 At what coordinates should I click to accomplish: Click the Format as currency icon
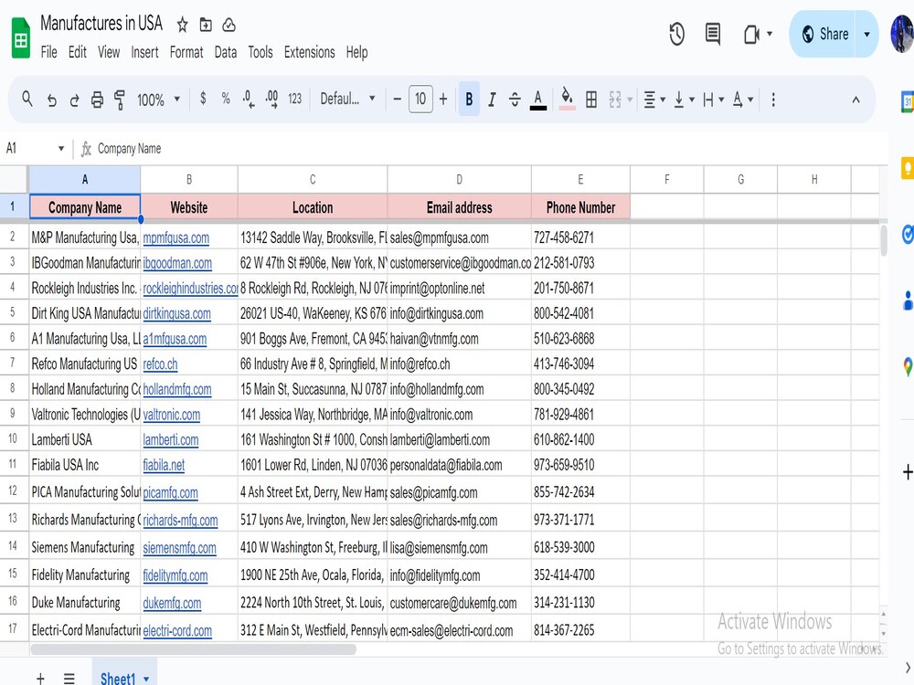pyautogui.click(x=203, y=99)
